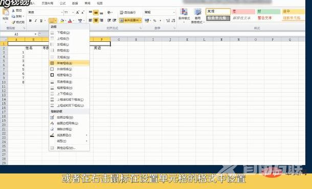Open the number format dropdown (常规)
The height and width of the screenshot is (189, 312).
click(174, 12)
